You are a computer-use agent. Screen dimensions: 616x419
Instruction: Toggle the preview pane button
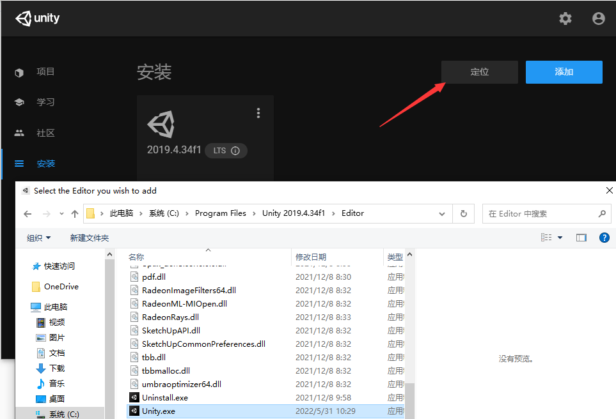click(581, 238)
